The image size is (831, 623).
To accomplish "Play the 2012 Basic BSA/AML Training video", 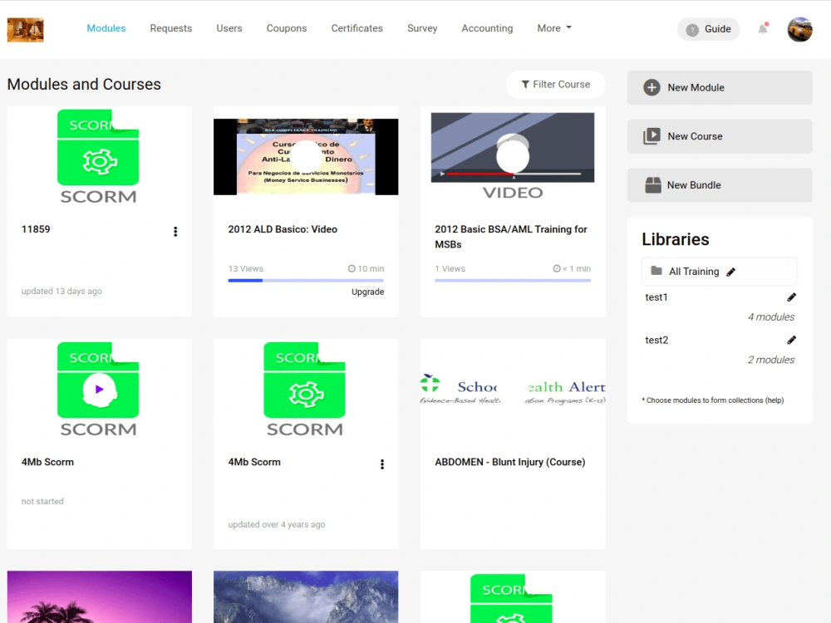I will 513,156.
